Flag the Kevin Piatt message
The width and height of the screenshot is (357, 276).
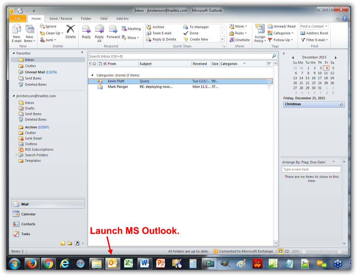click(x=269, y=81)
